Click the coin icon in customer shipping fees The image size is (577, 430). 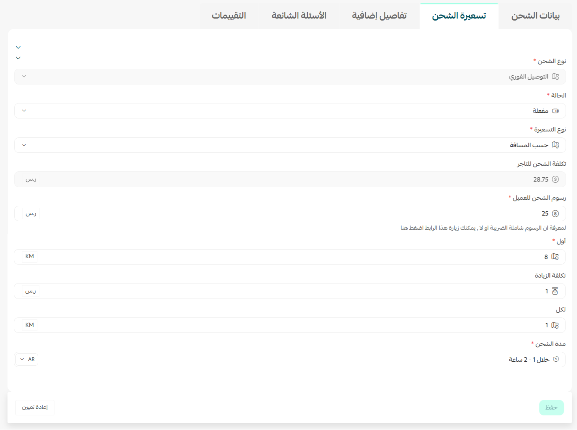pyautogui.click(x=555, y=214)
